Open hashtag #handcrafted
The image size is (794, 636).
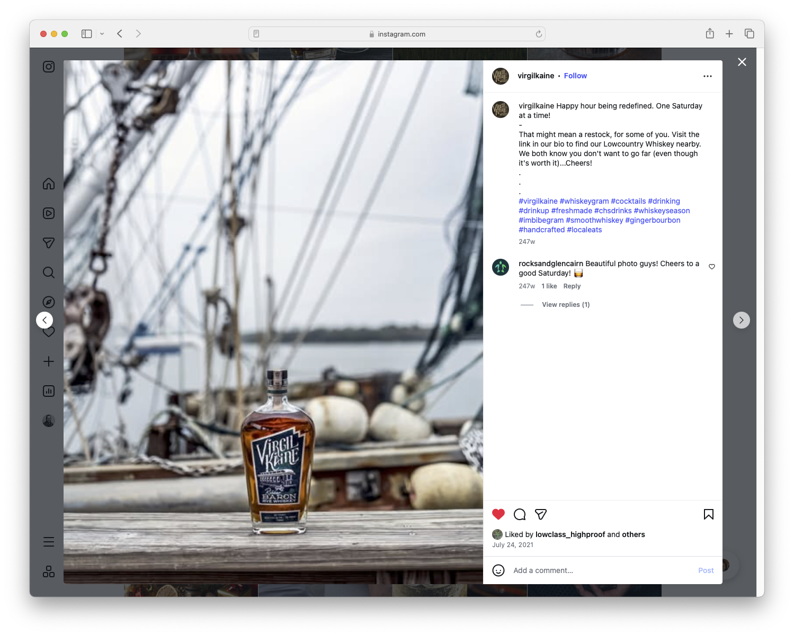click(542, 230)
